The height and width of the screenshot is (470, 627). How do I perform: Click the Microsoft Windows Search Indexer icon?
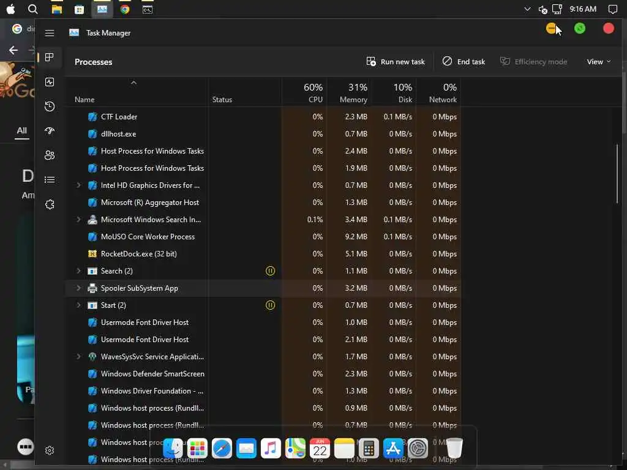point(92,220)
